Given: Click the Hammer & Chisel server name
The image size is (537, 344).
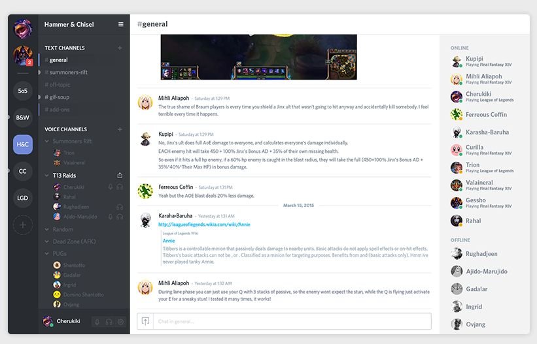Looking at the screenshot, I should coord(69,24).
